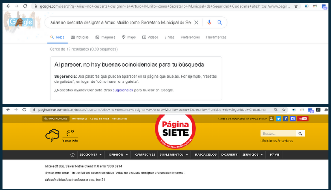The width and height of the screenshot is (331, 190).
Task: Open the Google doodle logo
Action: [21, 22]
